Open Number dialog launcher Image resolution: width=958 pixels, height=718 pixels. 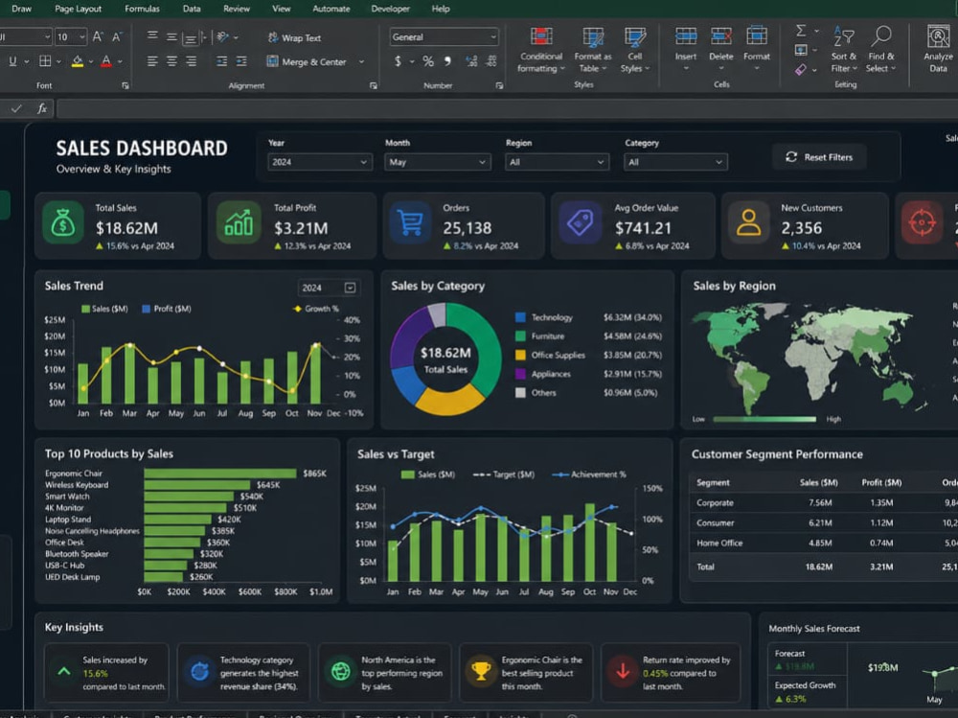pyautogui.click(x=499, y=85)
